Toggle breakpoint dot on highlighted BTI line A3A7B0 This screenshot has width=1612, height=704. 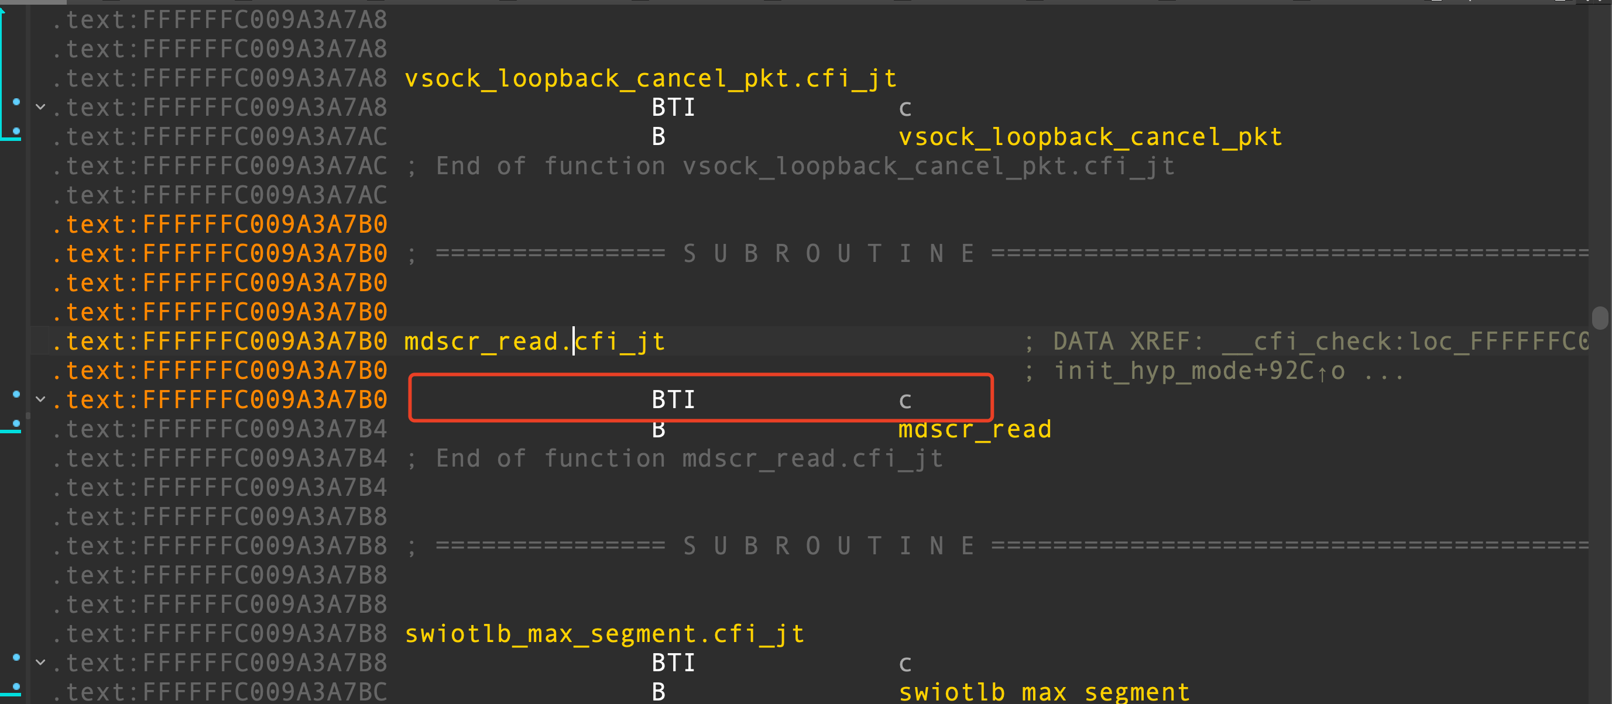click(x=16, y=395)
